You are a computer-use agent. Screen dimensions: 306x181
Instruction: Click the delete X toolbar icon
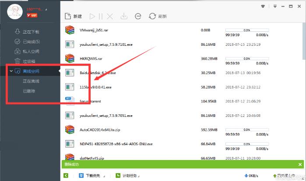coord(110,17)
